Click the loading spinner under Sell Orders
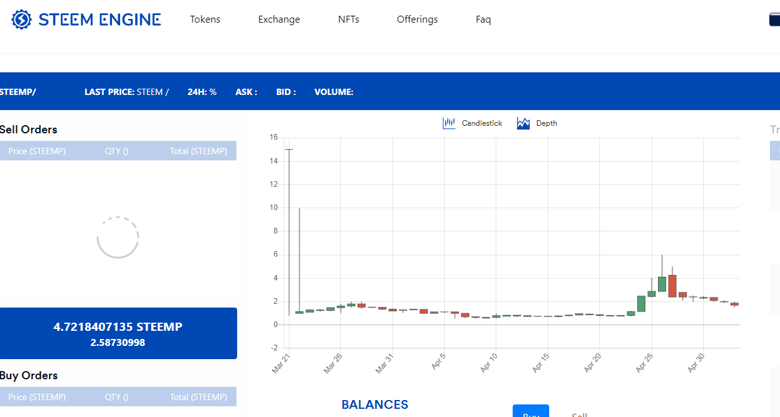This screenshot has width=780, height=417. click(118, 238)
